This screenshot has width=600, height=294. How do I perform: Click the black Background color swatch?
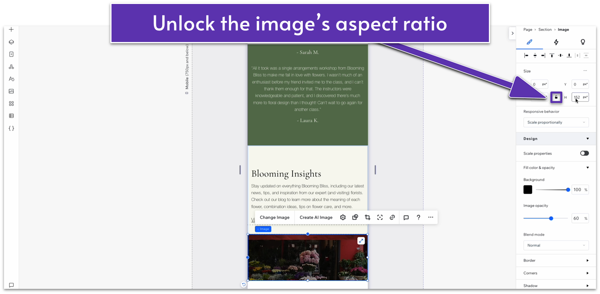pos(528,189)
